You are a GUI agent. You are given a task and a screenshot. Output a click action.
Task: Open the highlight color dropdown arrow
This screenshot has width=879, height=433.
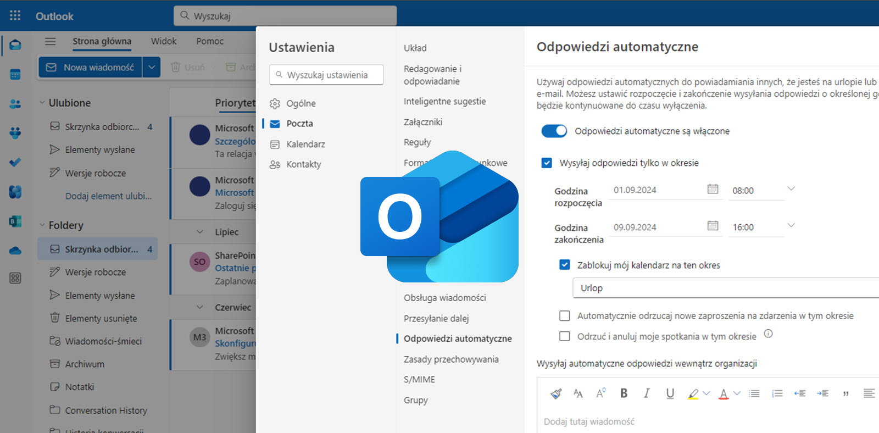point(706,393)
